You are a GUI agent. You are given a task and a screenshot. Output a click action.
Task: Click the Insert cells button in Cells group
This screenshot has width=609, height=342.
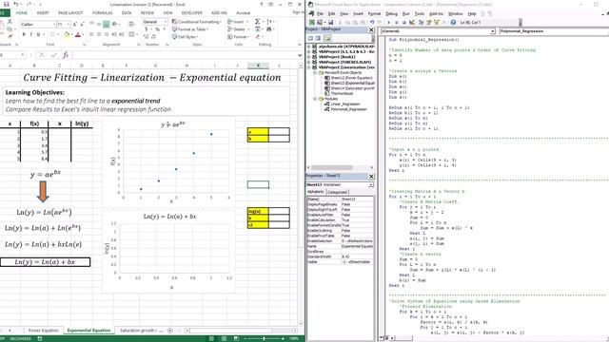click(x=237, y=22)
